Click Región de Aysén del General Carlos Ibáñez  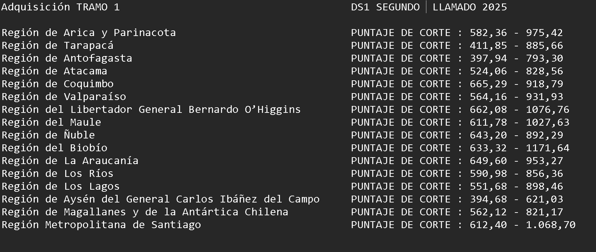tap(160, 199)
